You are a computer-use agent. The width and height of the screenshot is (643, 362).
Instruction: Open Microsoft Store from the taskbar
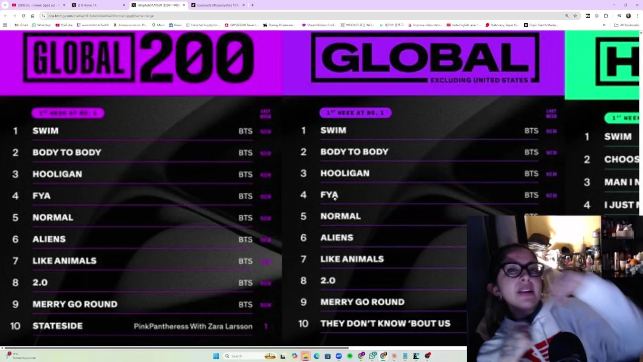coord(328,356)
